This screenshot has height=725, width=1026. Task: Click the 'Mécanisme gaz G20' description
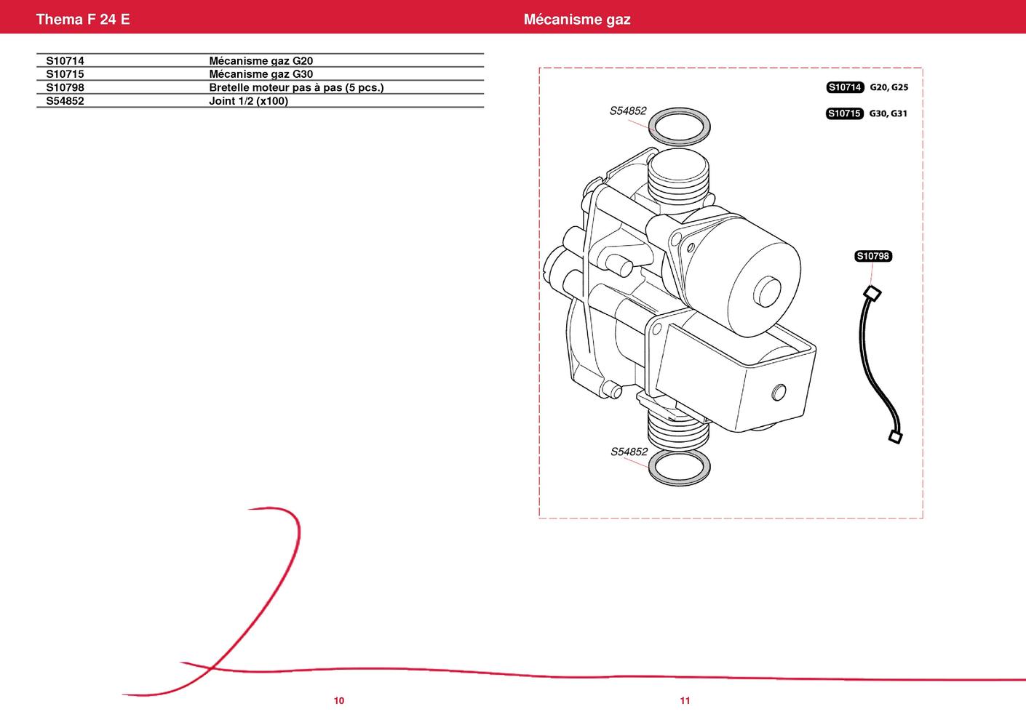click(x=261, y=61)
